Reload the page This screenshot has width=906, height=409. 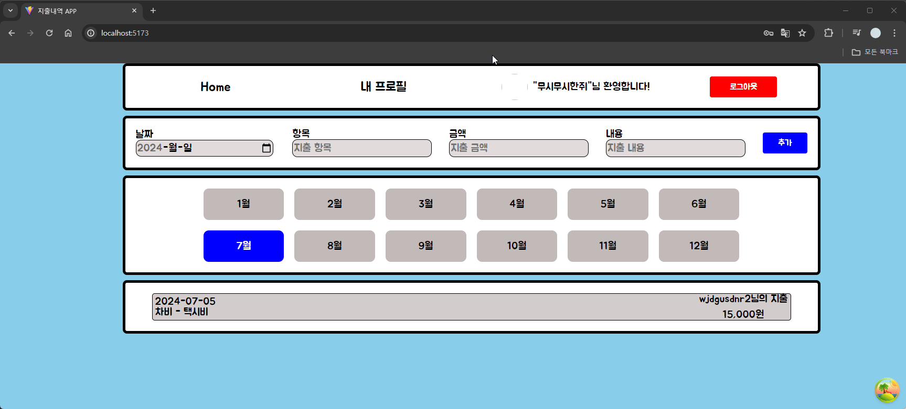(49, 33)
